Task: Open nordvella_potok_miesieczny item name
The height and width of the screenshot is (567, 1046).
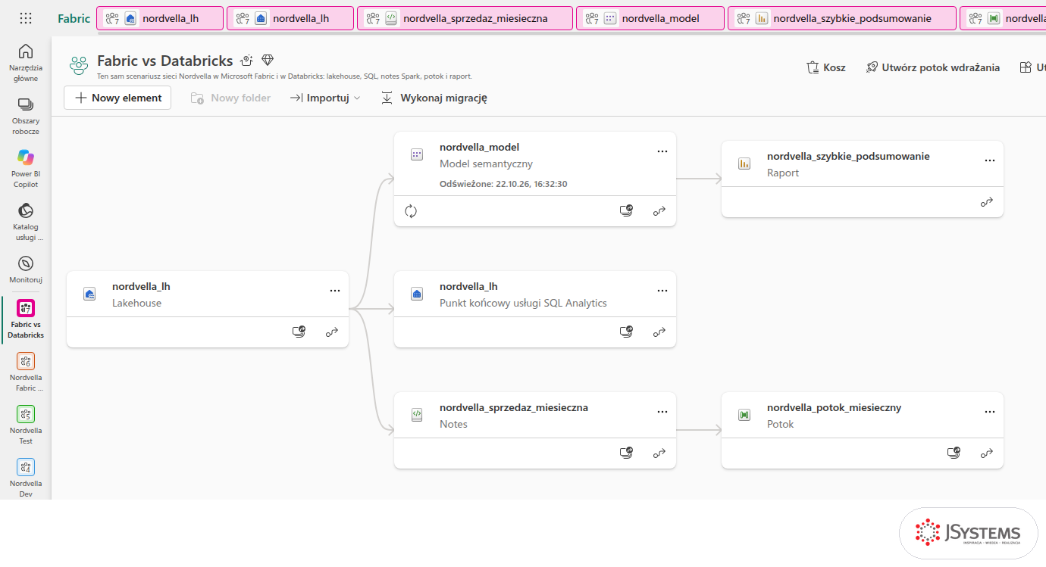Action: (x=834, y=407)
